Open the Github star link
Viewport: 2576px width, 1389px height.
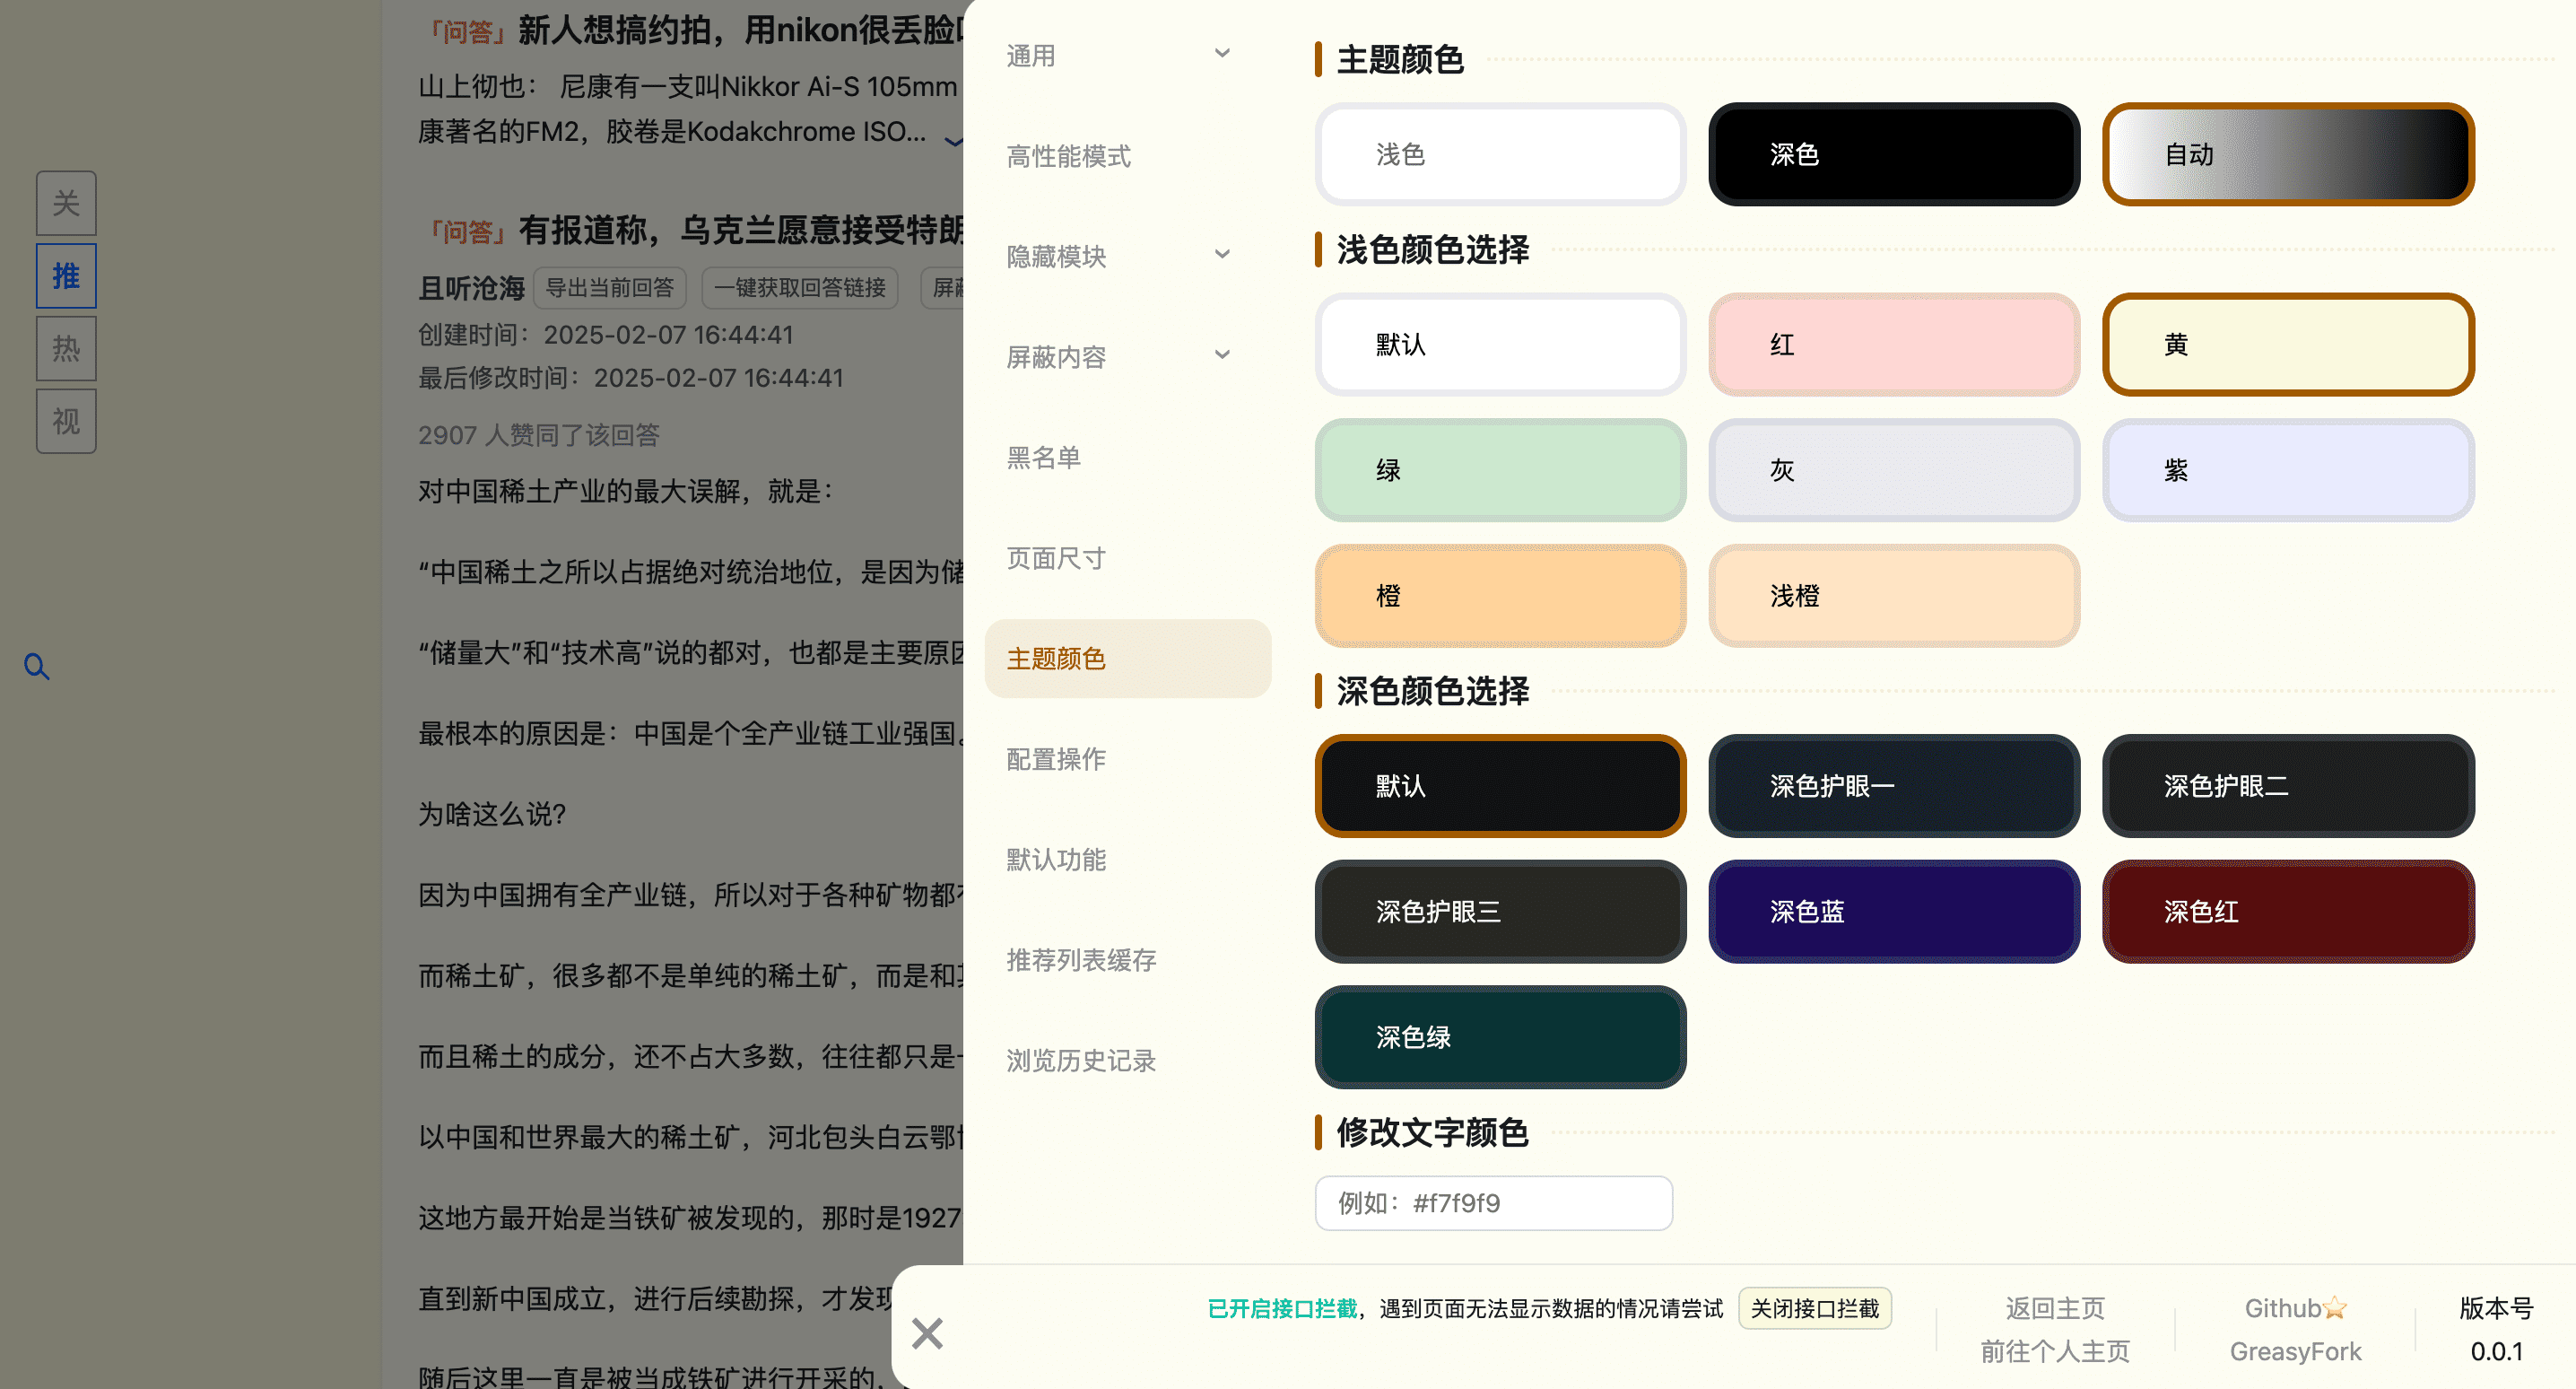click(2294, 1308)
